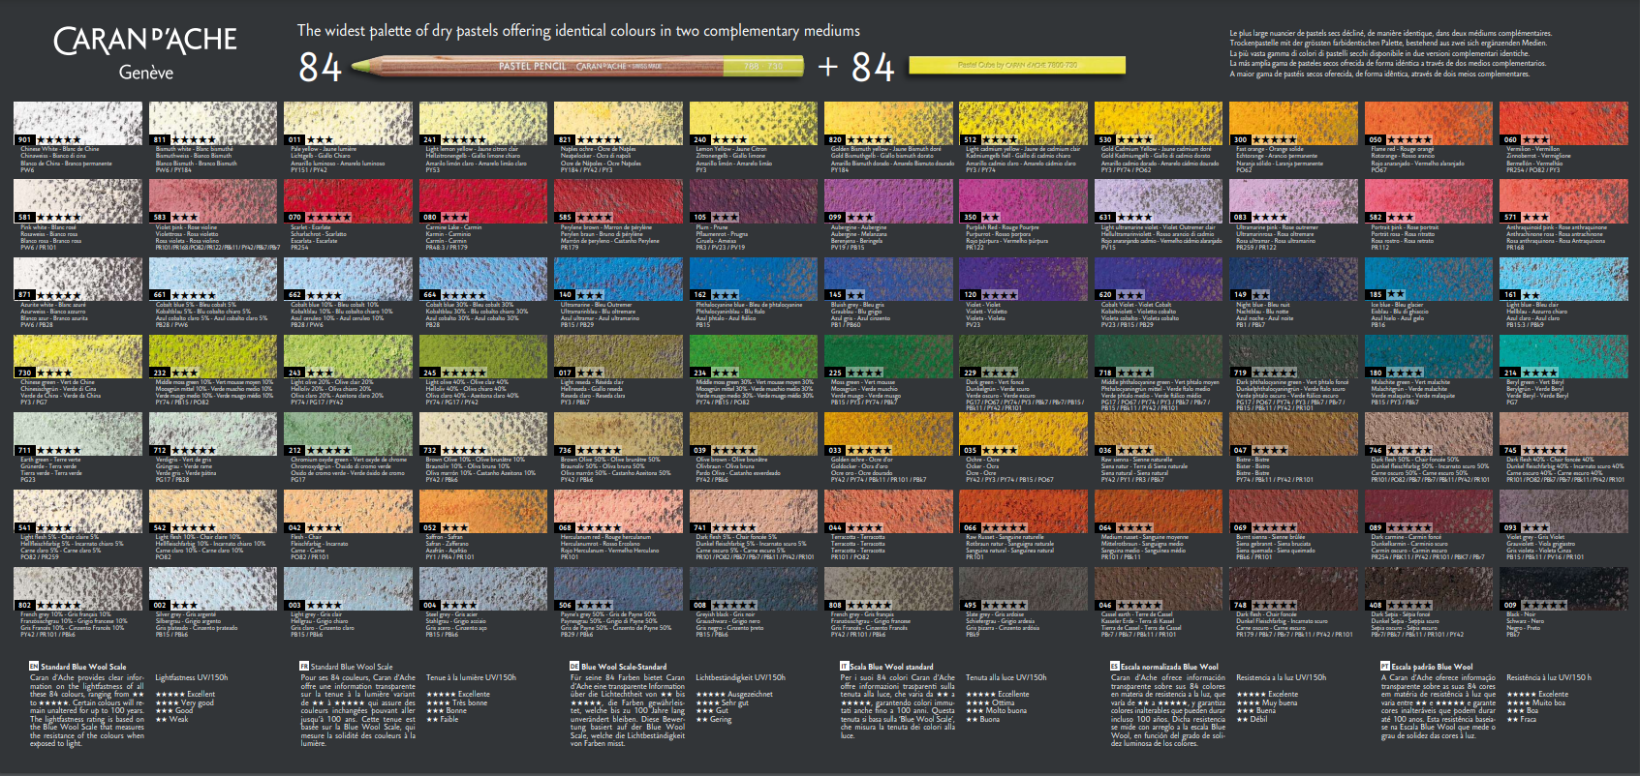1640x776 pixels.
Task: Pick the 161 Light blue swatch
Action: point(1563,278)
